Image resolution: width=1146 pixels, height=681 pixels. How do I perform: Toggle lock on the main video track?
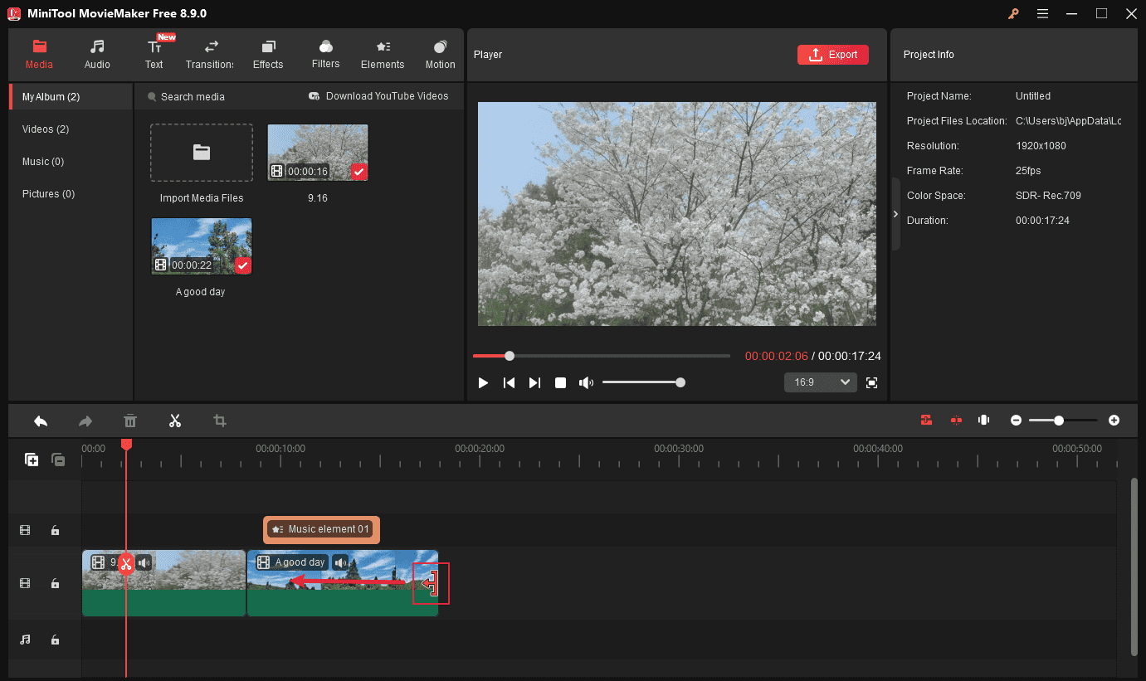[55, 583]
